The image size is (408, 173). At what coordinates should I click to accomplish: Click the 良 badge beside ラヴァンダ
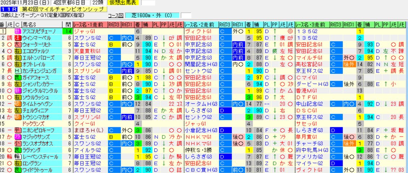pyautogui.click(x=18, y=150)
